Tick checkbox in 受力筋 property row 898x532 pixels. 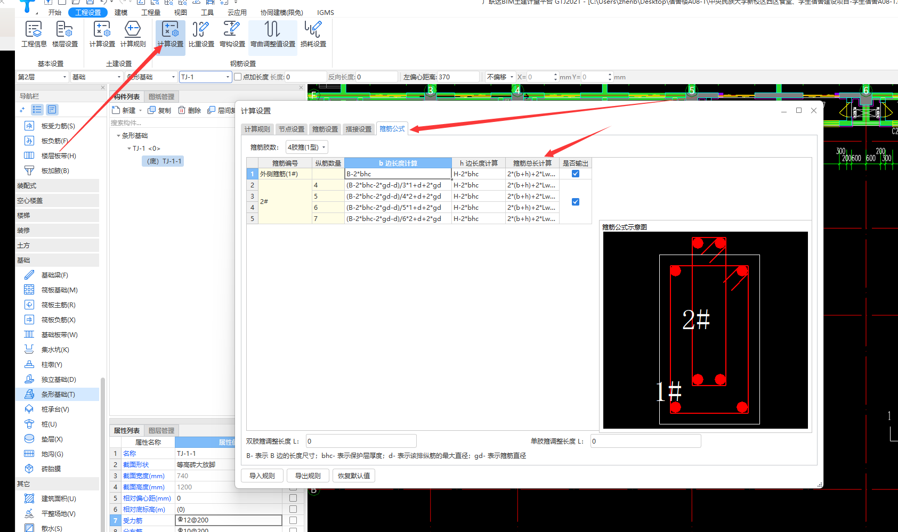pos(293,520)
